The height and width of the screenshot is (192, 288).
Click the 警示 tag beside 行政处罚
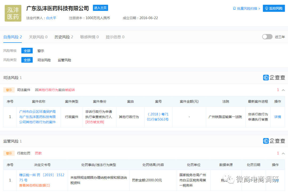click(9, 153)
